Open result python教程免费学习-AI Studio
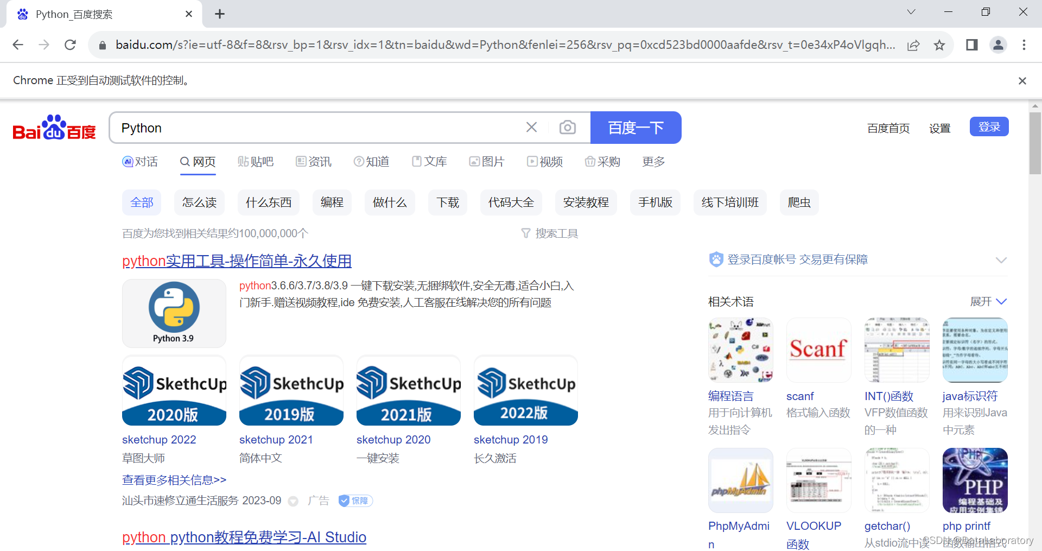 click(x=244, y=537)
